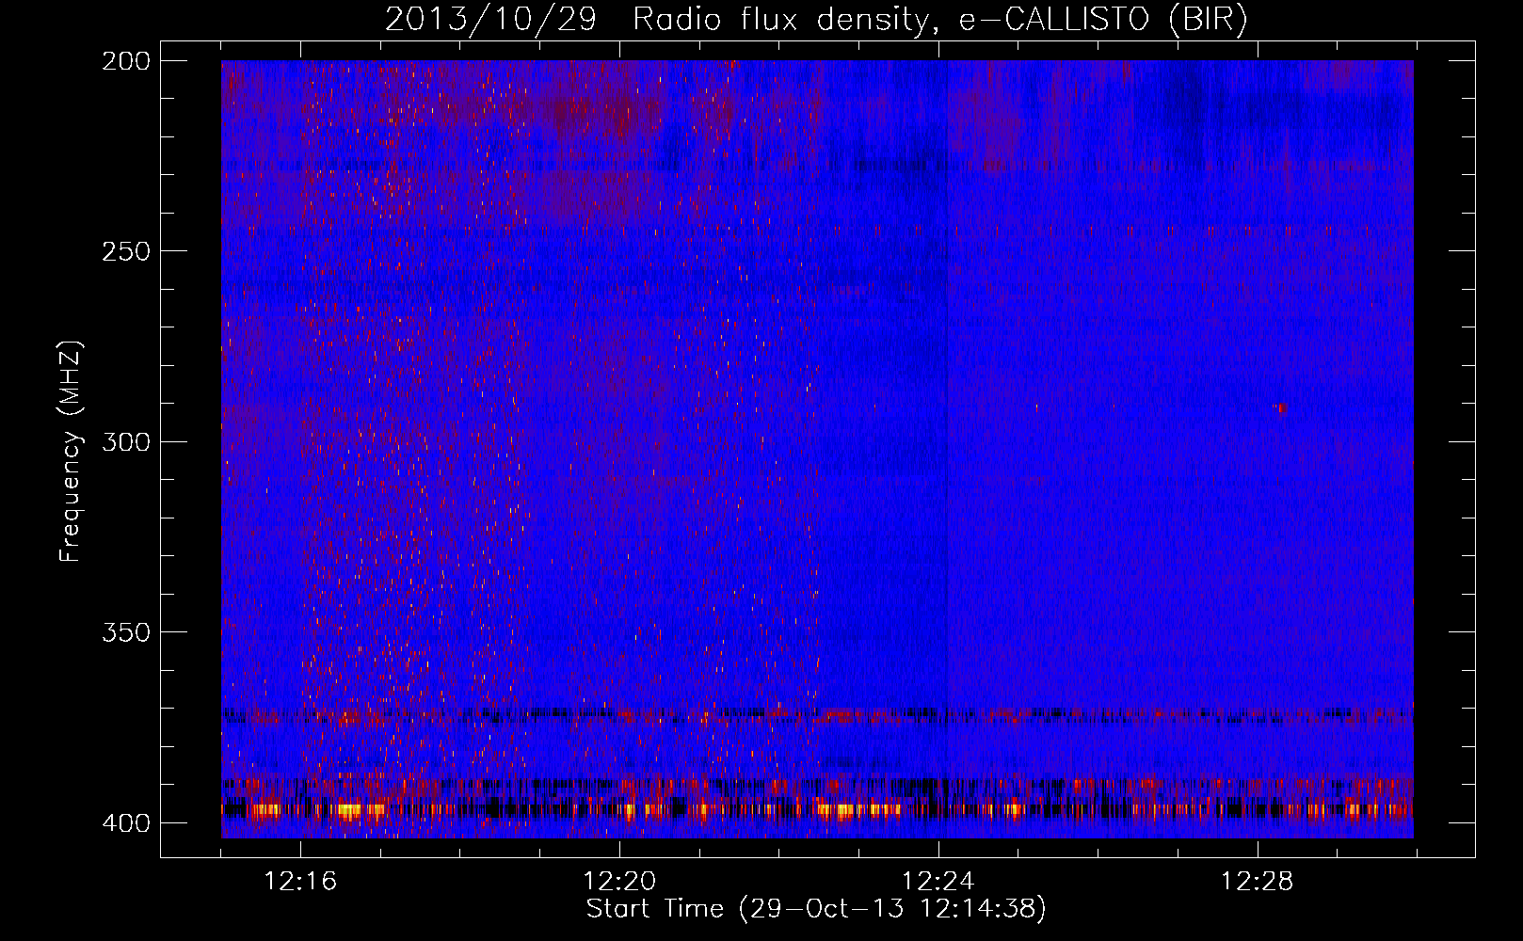Click the bright yellow burst near 12:16 at 397 MHz
Image resolution: width=1523 pixels, height=941 pixels.
click(x=350, y=808)
